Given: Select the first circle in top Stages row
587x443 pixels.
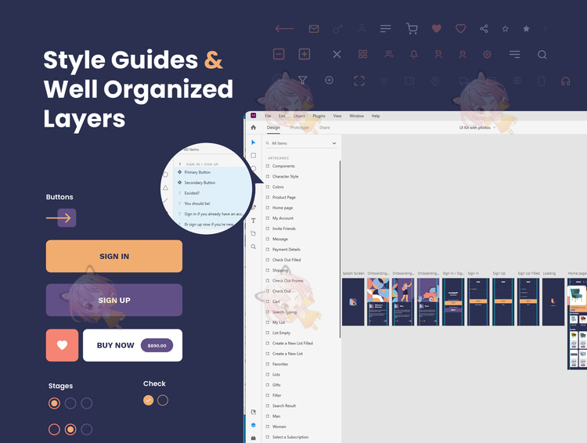Looking at the screenshot, I should (x=54, y=403).
